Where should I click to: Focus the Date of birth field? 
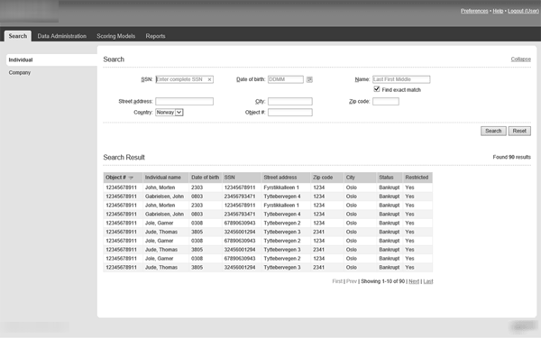(x=286, y=79)
